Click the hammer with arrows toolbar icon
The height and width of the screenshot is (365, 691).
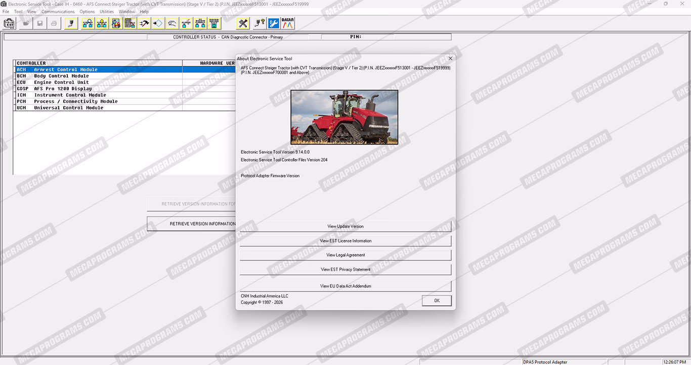click(144, 23)
